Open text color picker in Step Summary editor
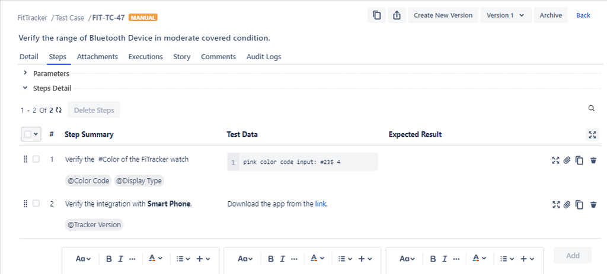This screenshot has width=607, height=274. 156,259
